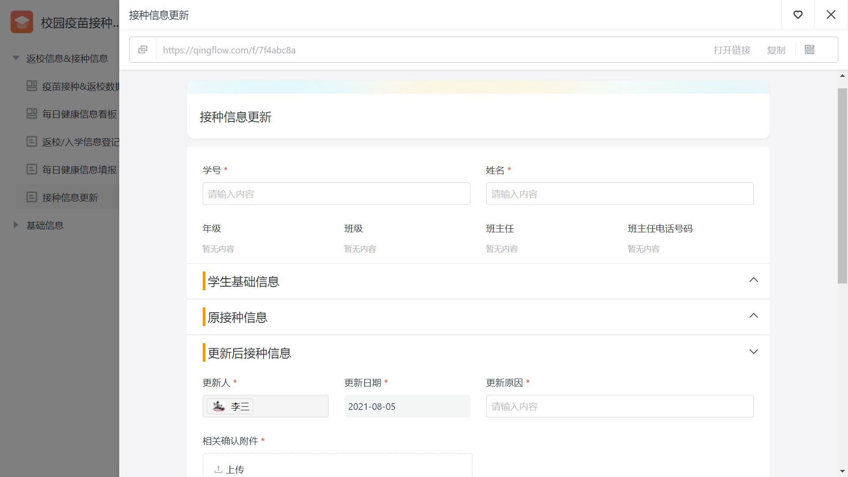Click the 打开链接 button

[732, 50]
